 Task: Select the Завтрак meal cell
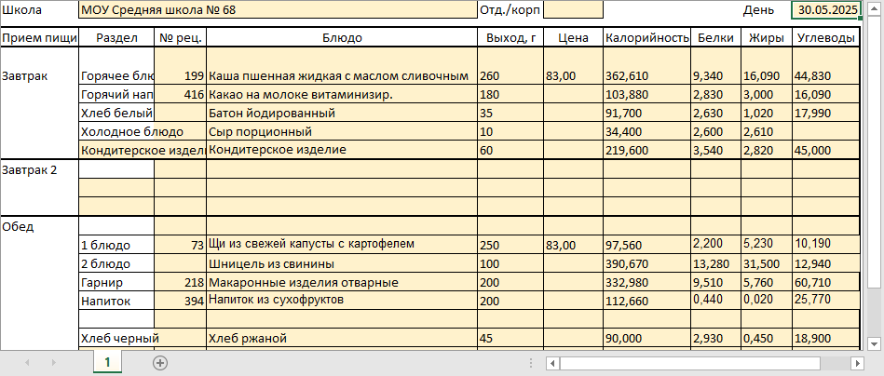pos(39,66)
